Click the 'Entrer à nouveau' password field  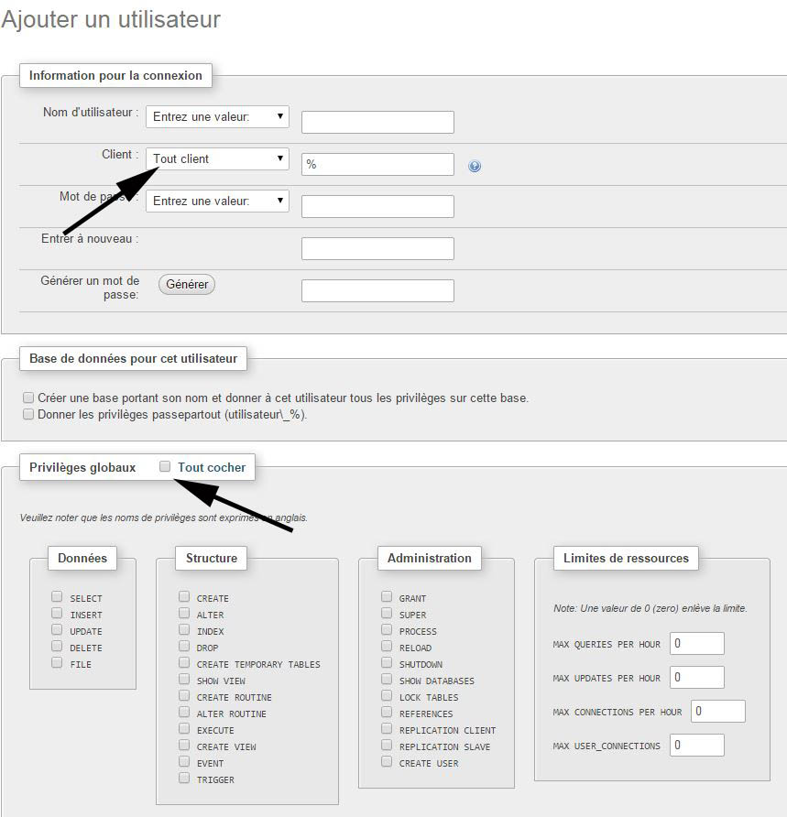coord(377,249)
